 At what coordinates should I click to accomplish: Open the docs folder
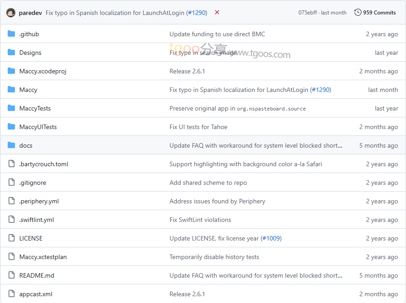pos(26,145)
